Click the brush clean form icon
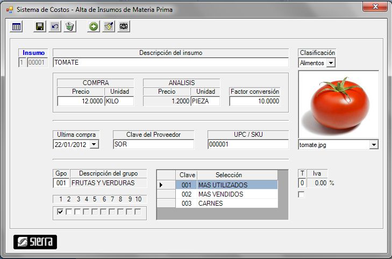This screenshot has width=392, height=259. pos(109,26)
